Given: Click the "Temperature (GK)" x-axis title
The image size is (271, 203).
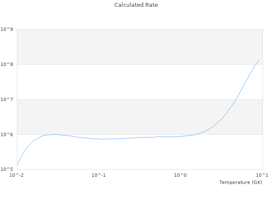Looking at the screenshot, I should tap(241, 182).
